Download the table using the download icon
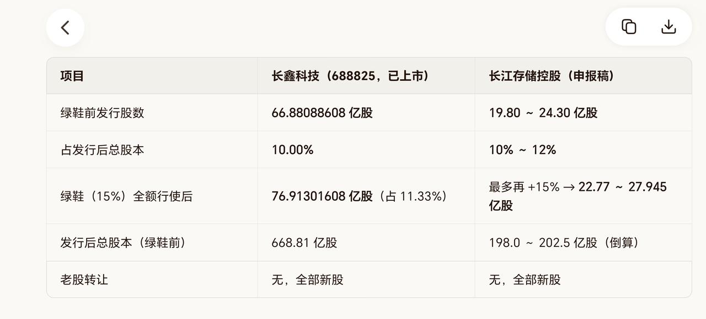The image size is (706, 319). [x=668, y=26]
